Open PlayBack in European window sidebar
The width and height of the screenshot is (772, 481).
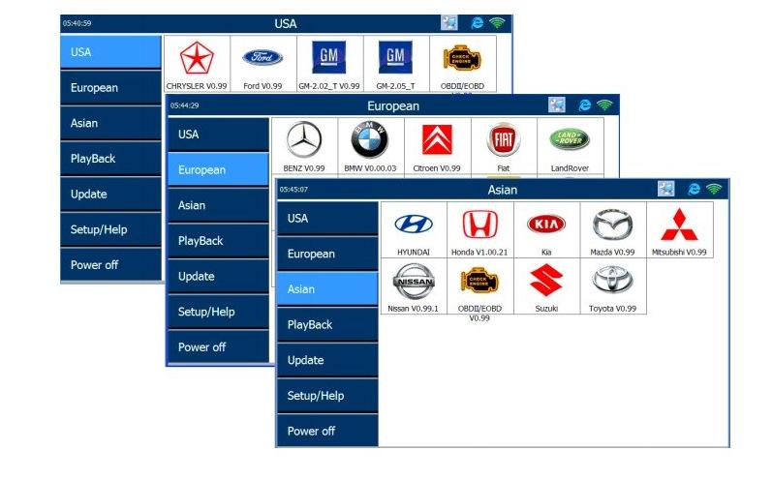(218, 240)
